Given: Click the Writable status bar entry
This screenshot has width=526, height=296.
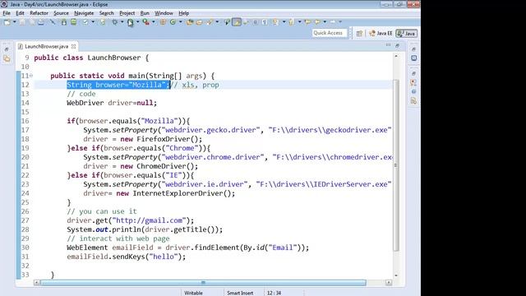Looking at the screenshot, I should tap(194, 293).
